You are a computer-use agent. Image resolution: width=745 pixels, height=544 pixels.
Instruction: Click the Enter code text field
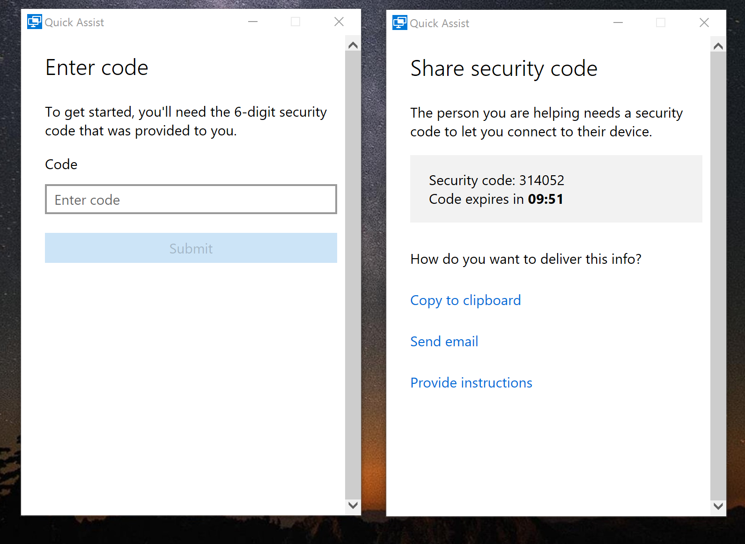(x=191, y=200)
